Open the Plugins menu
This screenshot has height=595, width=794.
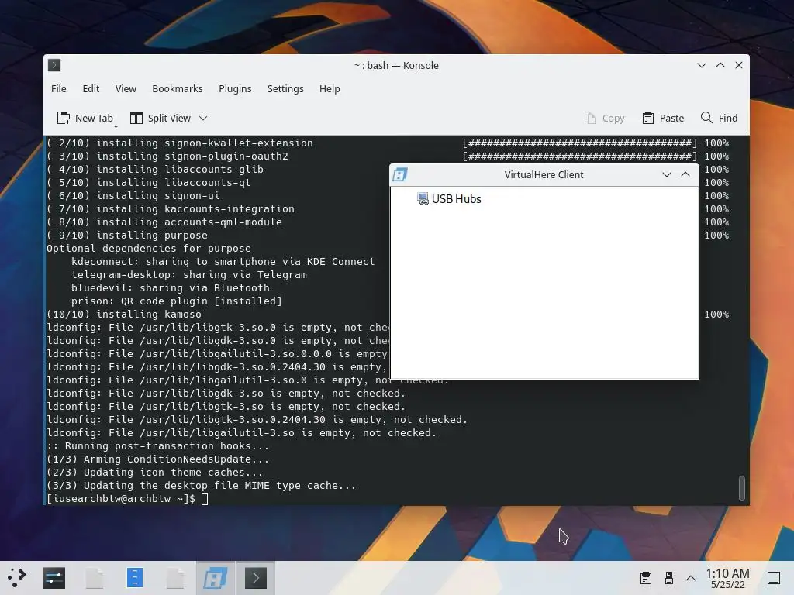[x=235, y=88]
